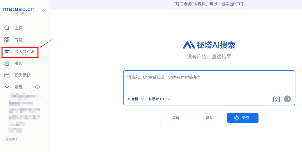
Task: Click the 设为默认 window icon
Action: pos(7,75)
